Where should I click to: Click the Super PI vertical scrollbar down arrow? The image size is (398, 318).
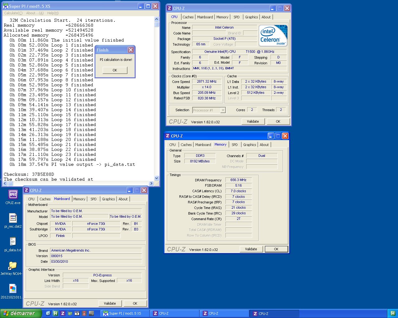coord(156,178)
